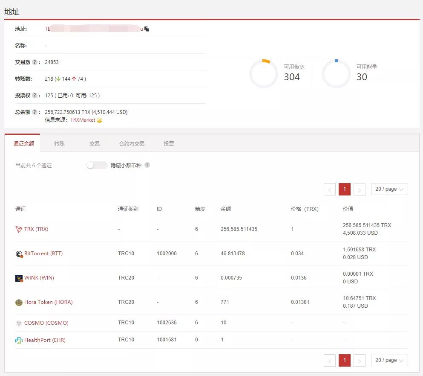Click help icon next to 交易数
Screen dimensions: 423x376
coord(35,62)
